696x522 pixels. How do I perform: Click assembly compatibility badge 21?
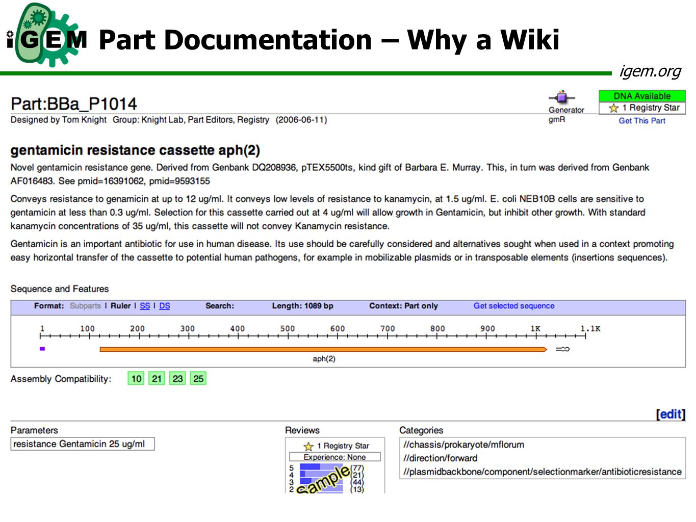pos(157,379)
